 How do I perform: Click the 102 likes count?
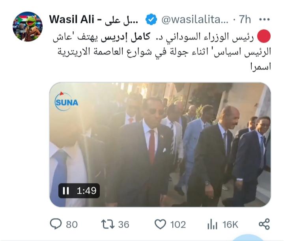pyautogui.click(x=178, y=224)
